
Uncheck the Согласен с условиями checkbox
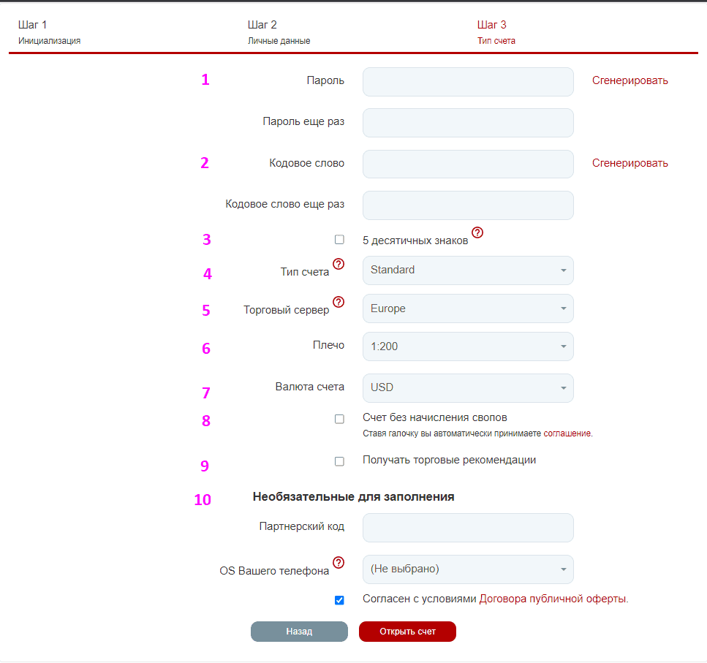click(x=339, y=600)
